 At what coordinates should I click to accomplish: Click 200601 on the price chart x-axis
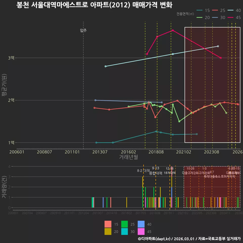tap(17, 152)
